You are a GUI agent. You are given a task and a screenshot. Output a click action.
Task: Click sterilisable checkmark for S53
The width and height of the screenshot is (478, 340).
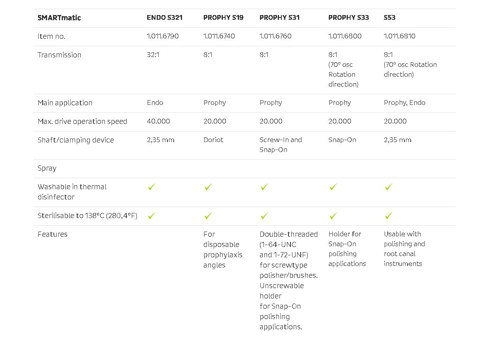(389, 216)
